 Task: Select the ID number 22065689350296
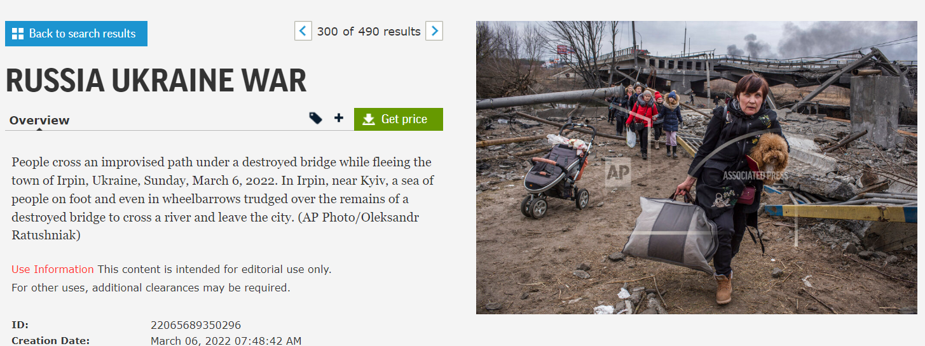[x=196, y=325]
